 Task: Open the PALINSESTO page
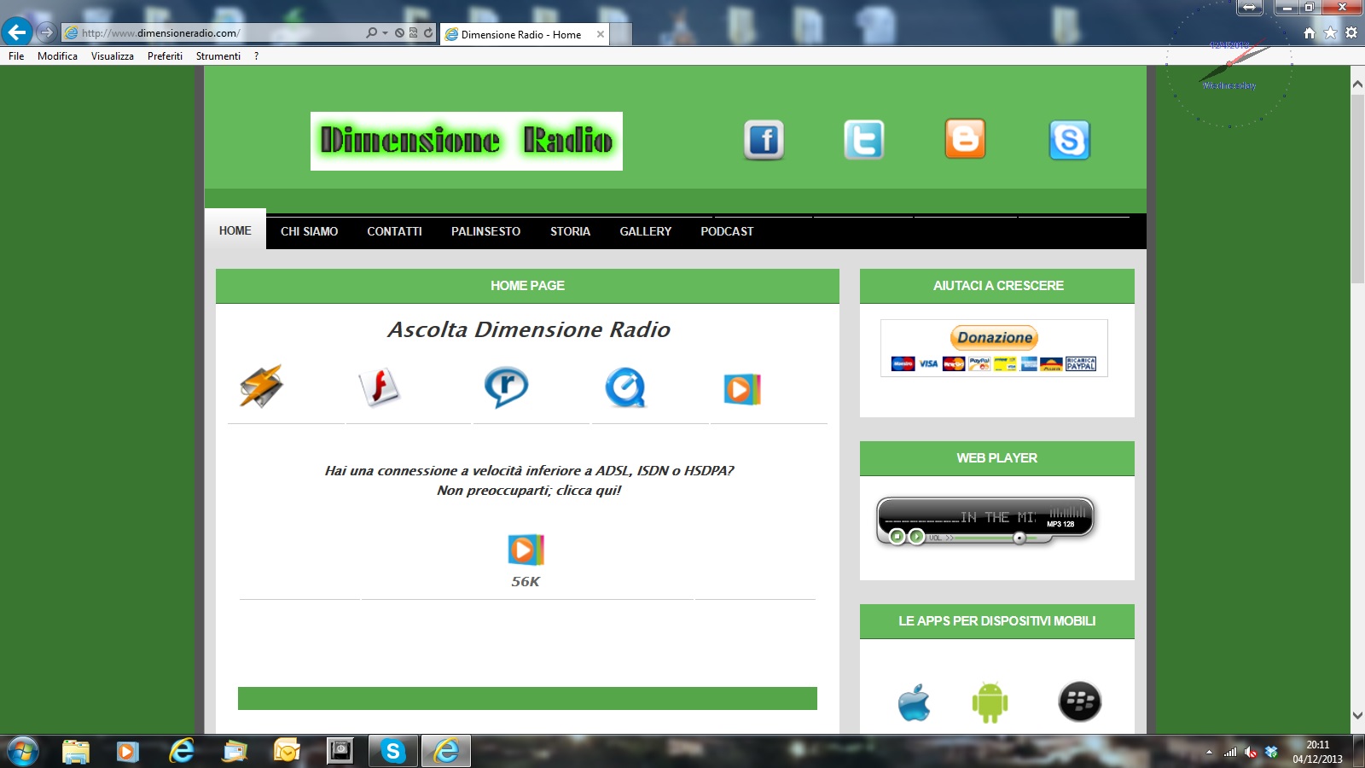485,231
